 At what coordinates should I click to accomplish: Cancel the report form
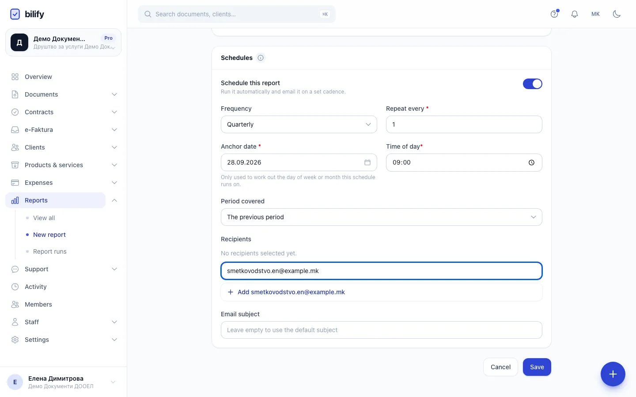click(500, 367)
